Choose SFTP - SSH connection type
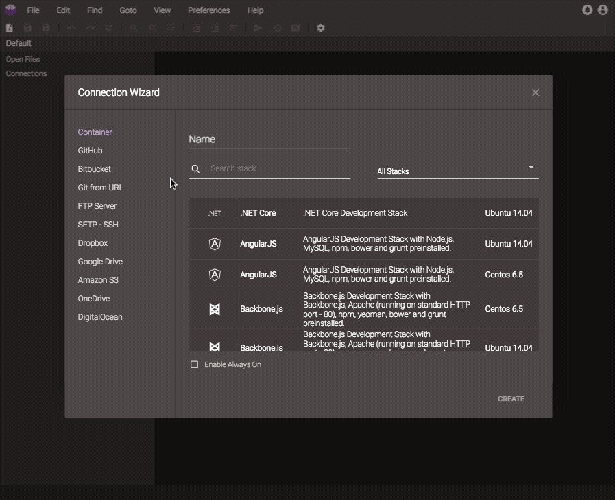 (x=98, y=225)
